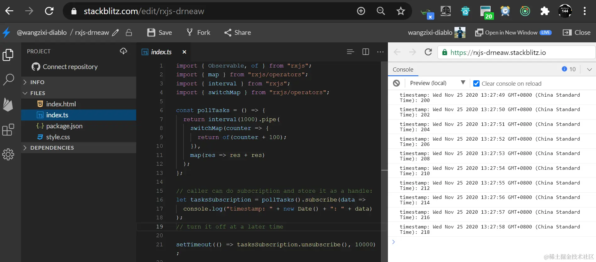
Task: Open the Firebase sidebar icon
Action: point(8,104)
